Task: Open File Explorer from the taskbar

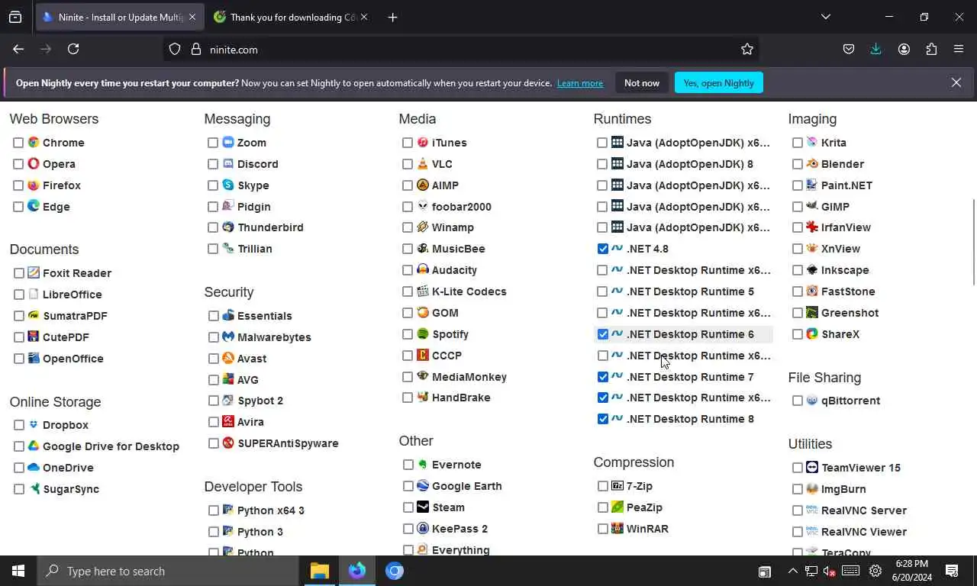Action: pyautogui.click(x=320, y=571)
